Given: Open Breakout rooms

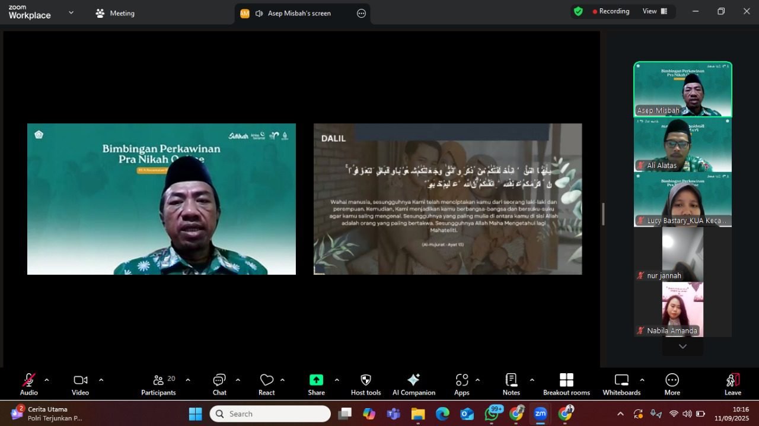Looking at the screenshot, I should [x=566, y=384].
